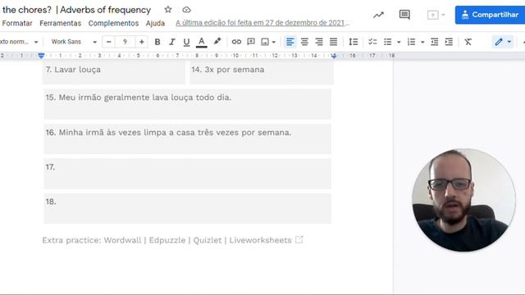Open the activity dashboard trend icon
The width and height of the screenshot is (525, 295).
pyautogui.click(x=378, y=15)
